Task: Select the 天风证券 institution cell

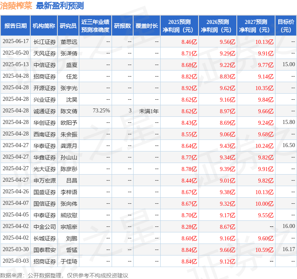Action: pos(45,53)
